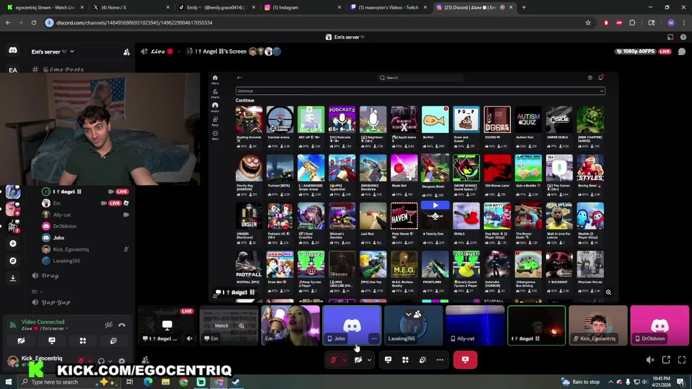Select DrOblivion in the voice member list

pyautogui.click(x=65, y=226)
